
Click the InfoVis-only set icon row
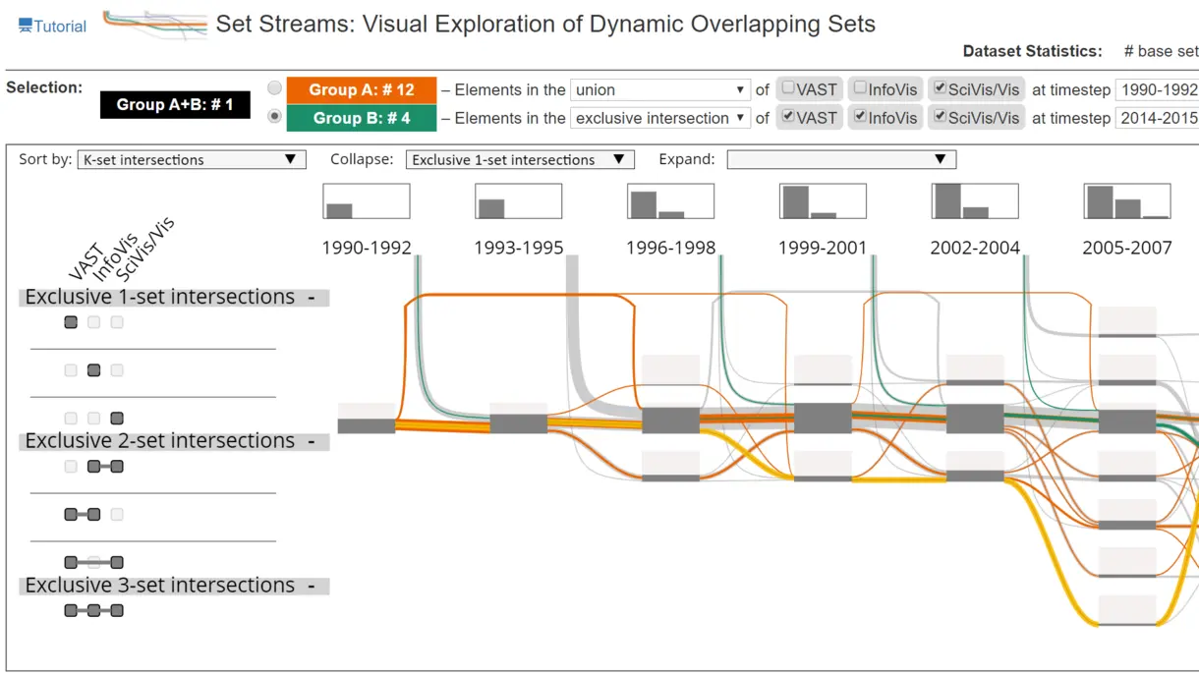[x=93, y=370]
